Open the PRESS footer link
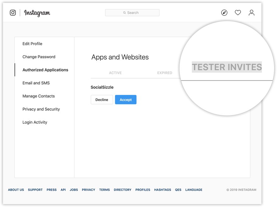 [52, 190]
